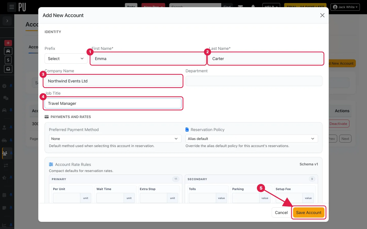The height and width of the screenshot is (229, 367).
Task: Click the Job Title field
Action: [113, 103]
